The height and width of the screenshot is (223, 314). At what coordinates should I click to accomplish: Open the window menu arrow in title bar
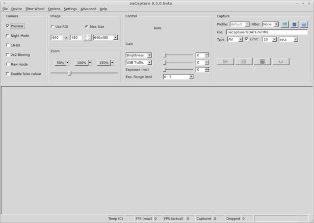point(4,3)
